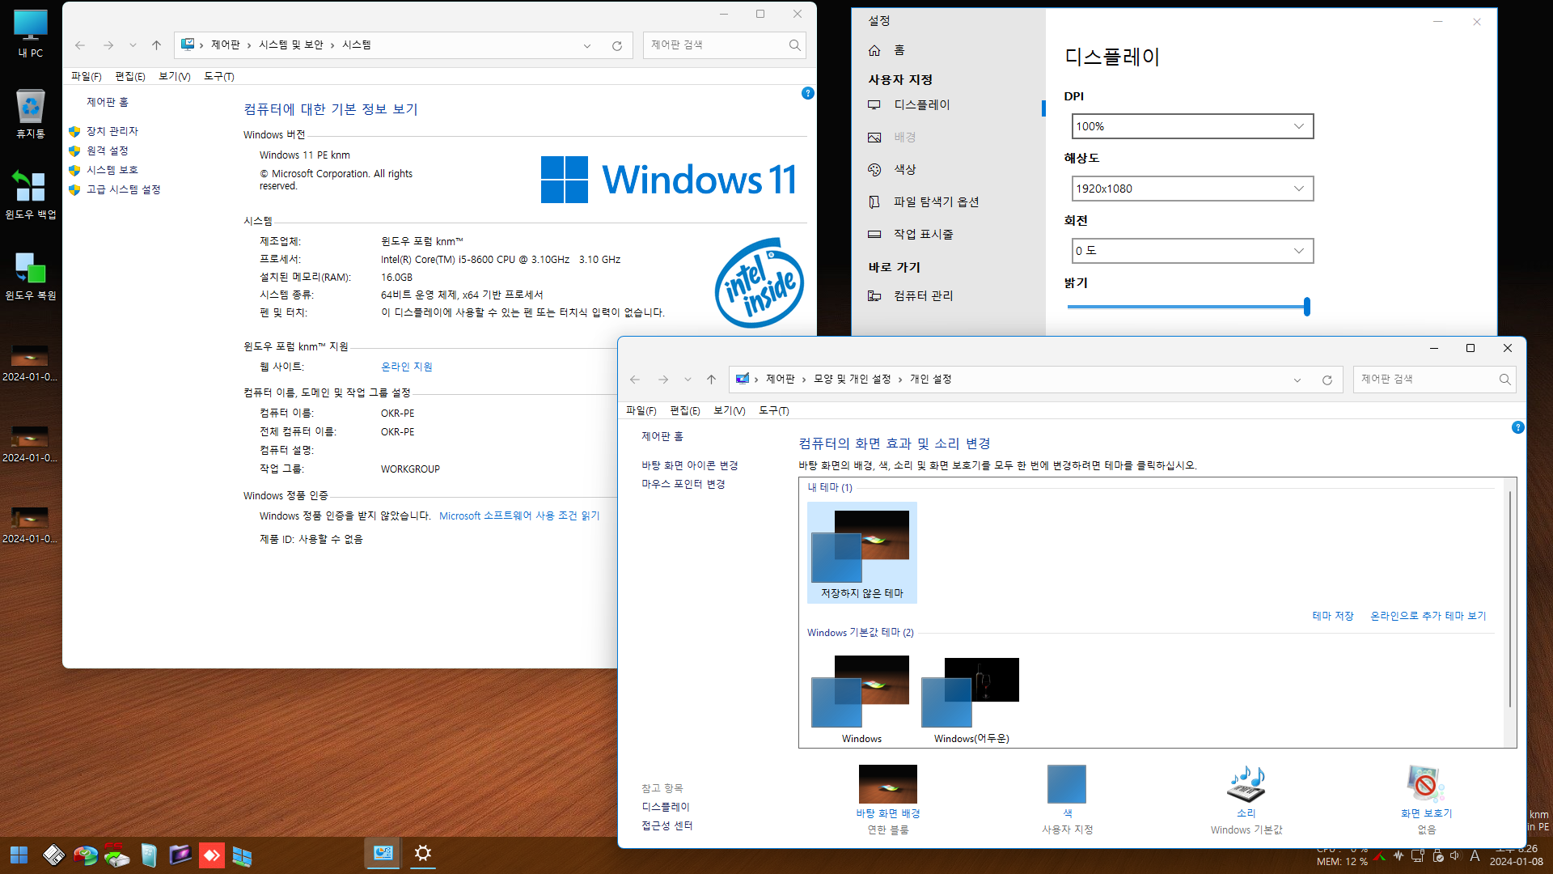Click 온라인 지원 website link

point(407,367)
